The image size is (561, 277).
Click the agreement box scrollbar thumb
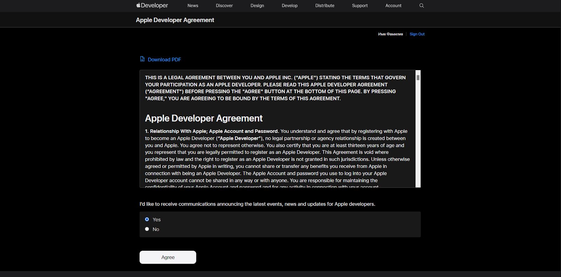coord(418,77)
